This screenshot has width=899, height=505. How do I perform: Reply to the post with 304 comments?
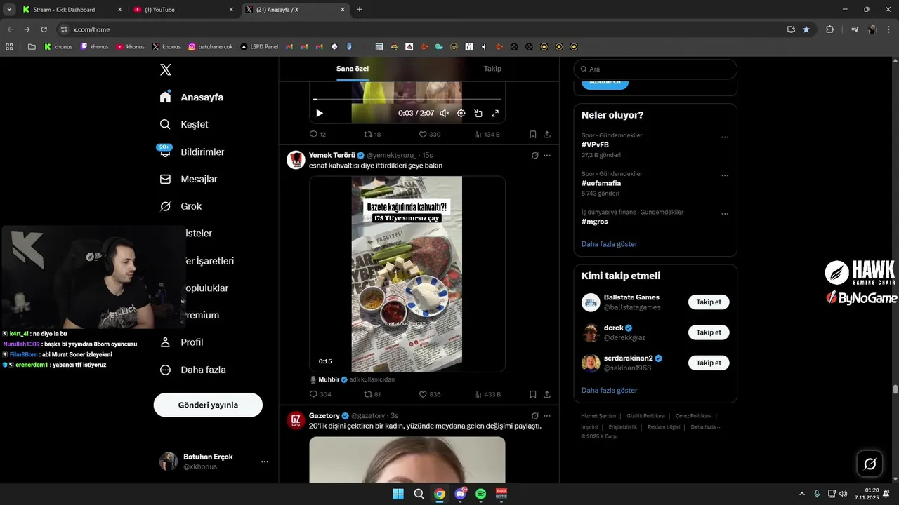320,394
